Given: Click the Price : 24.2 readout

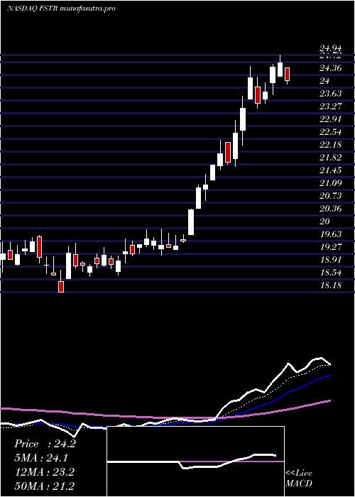Looking at the screenshot, I should click(45, 444).
